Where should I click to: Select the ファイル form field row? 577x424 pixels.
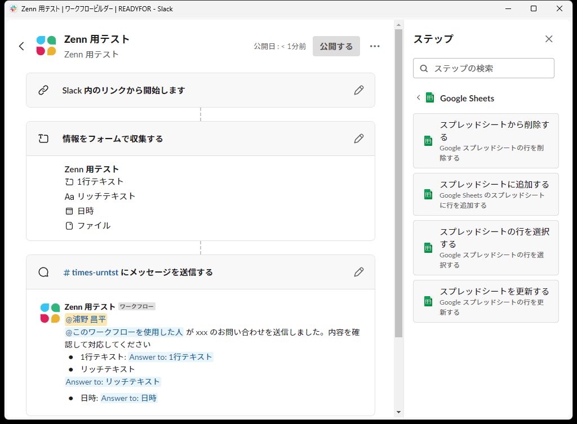[x=88, y=226]
